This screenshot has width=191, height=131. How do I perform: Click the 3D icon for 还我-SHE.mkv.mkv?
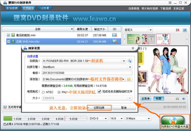coord(115,41)
